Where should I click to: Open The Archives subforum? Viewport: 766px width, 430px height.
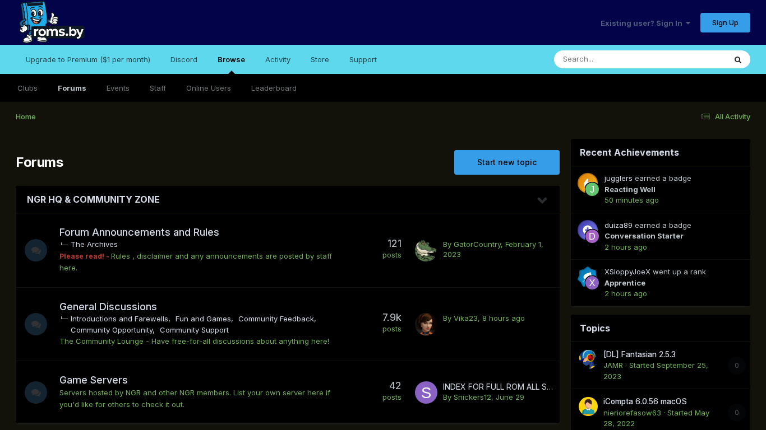94,245
